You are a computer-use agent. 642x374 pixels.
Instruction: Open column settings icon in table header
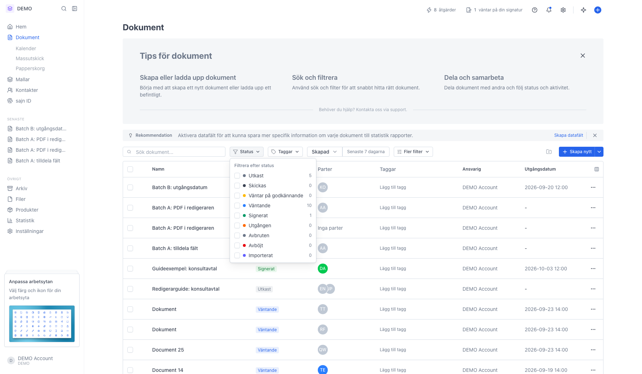pos(597,169)
